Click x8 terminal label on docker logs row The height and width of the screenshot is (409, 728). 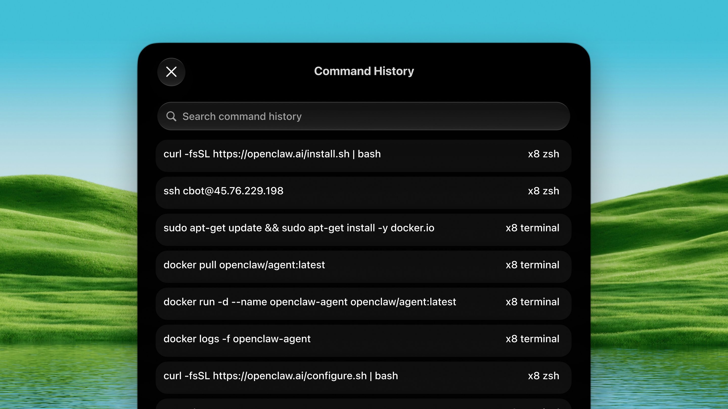[532, 339]
